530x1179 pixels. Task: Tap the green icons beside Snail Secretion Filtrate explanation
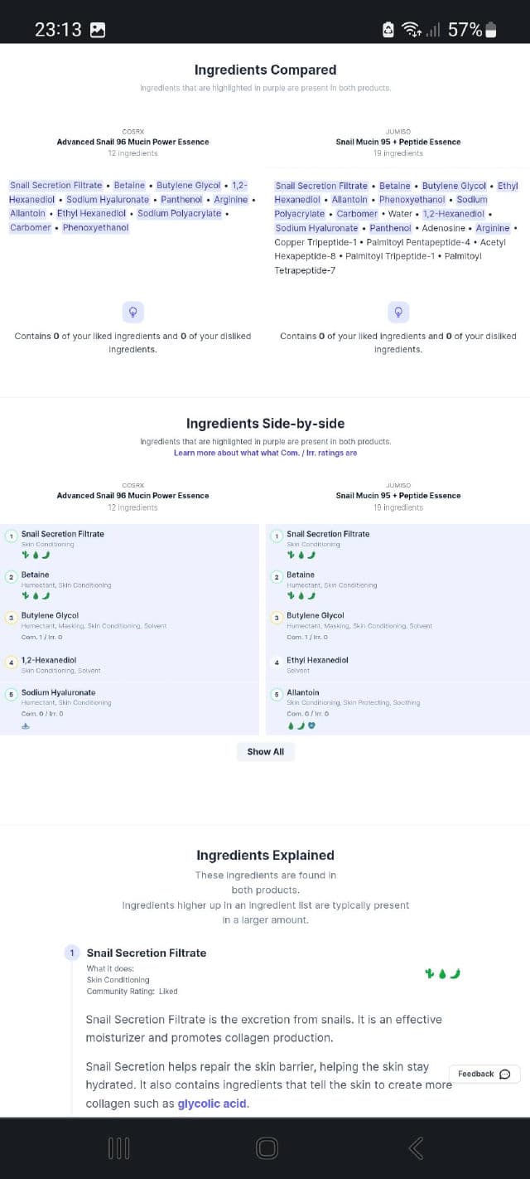coord(442,973)
